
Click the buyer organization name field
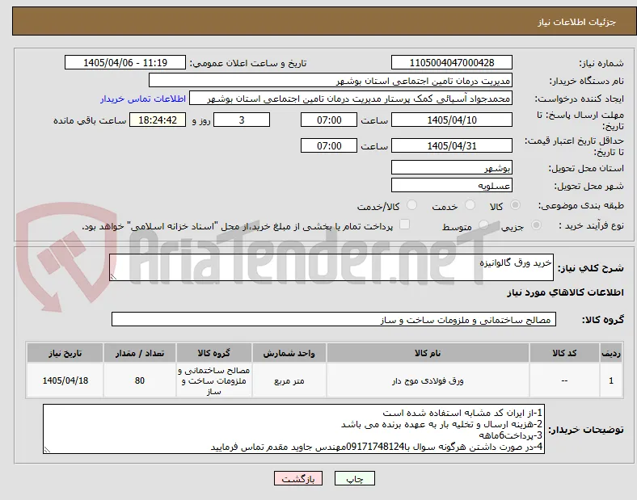pyautogui.click(x=331, y=80)
